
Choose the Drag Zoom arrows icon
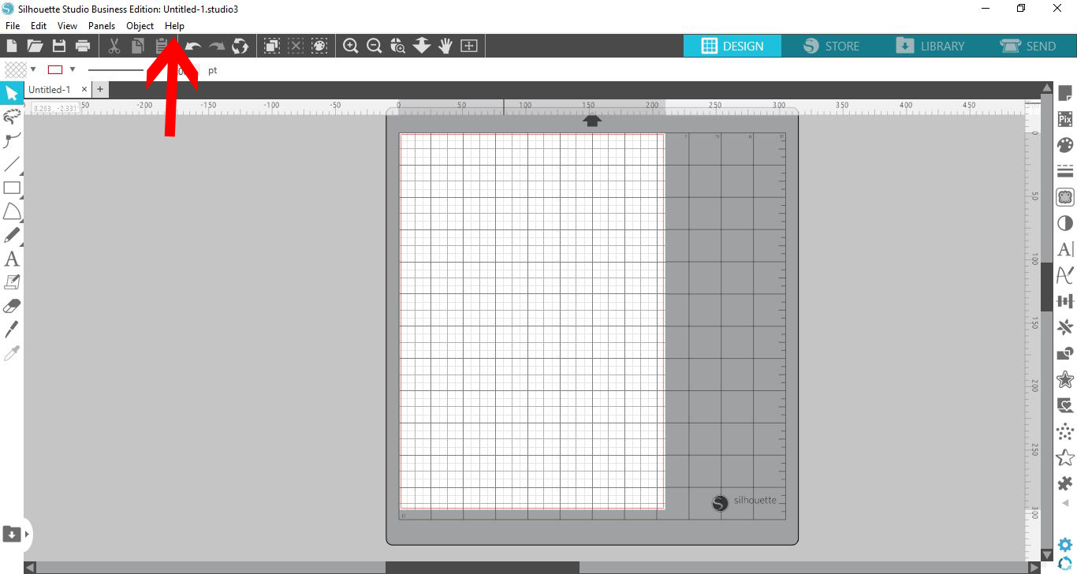pos(422,46)
